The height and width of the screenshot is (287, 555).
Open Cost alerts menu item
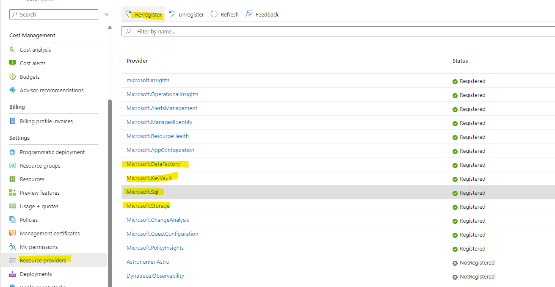click(33, 63)
